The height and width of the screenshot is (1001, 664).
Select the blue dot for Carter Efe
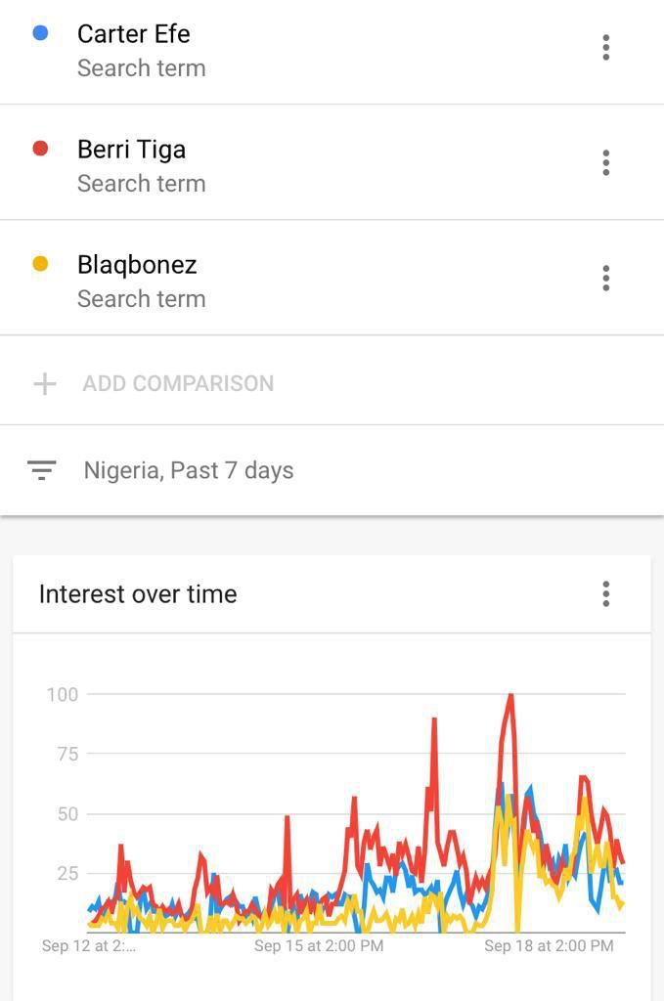(x=40, y=34)
